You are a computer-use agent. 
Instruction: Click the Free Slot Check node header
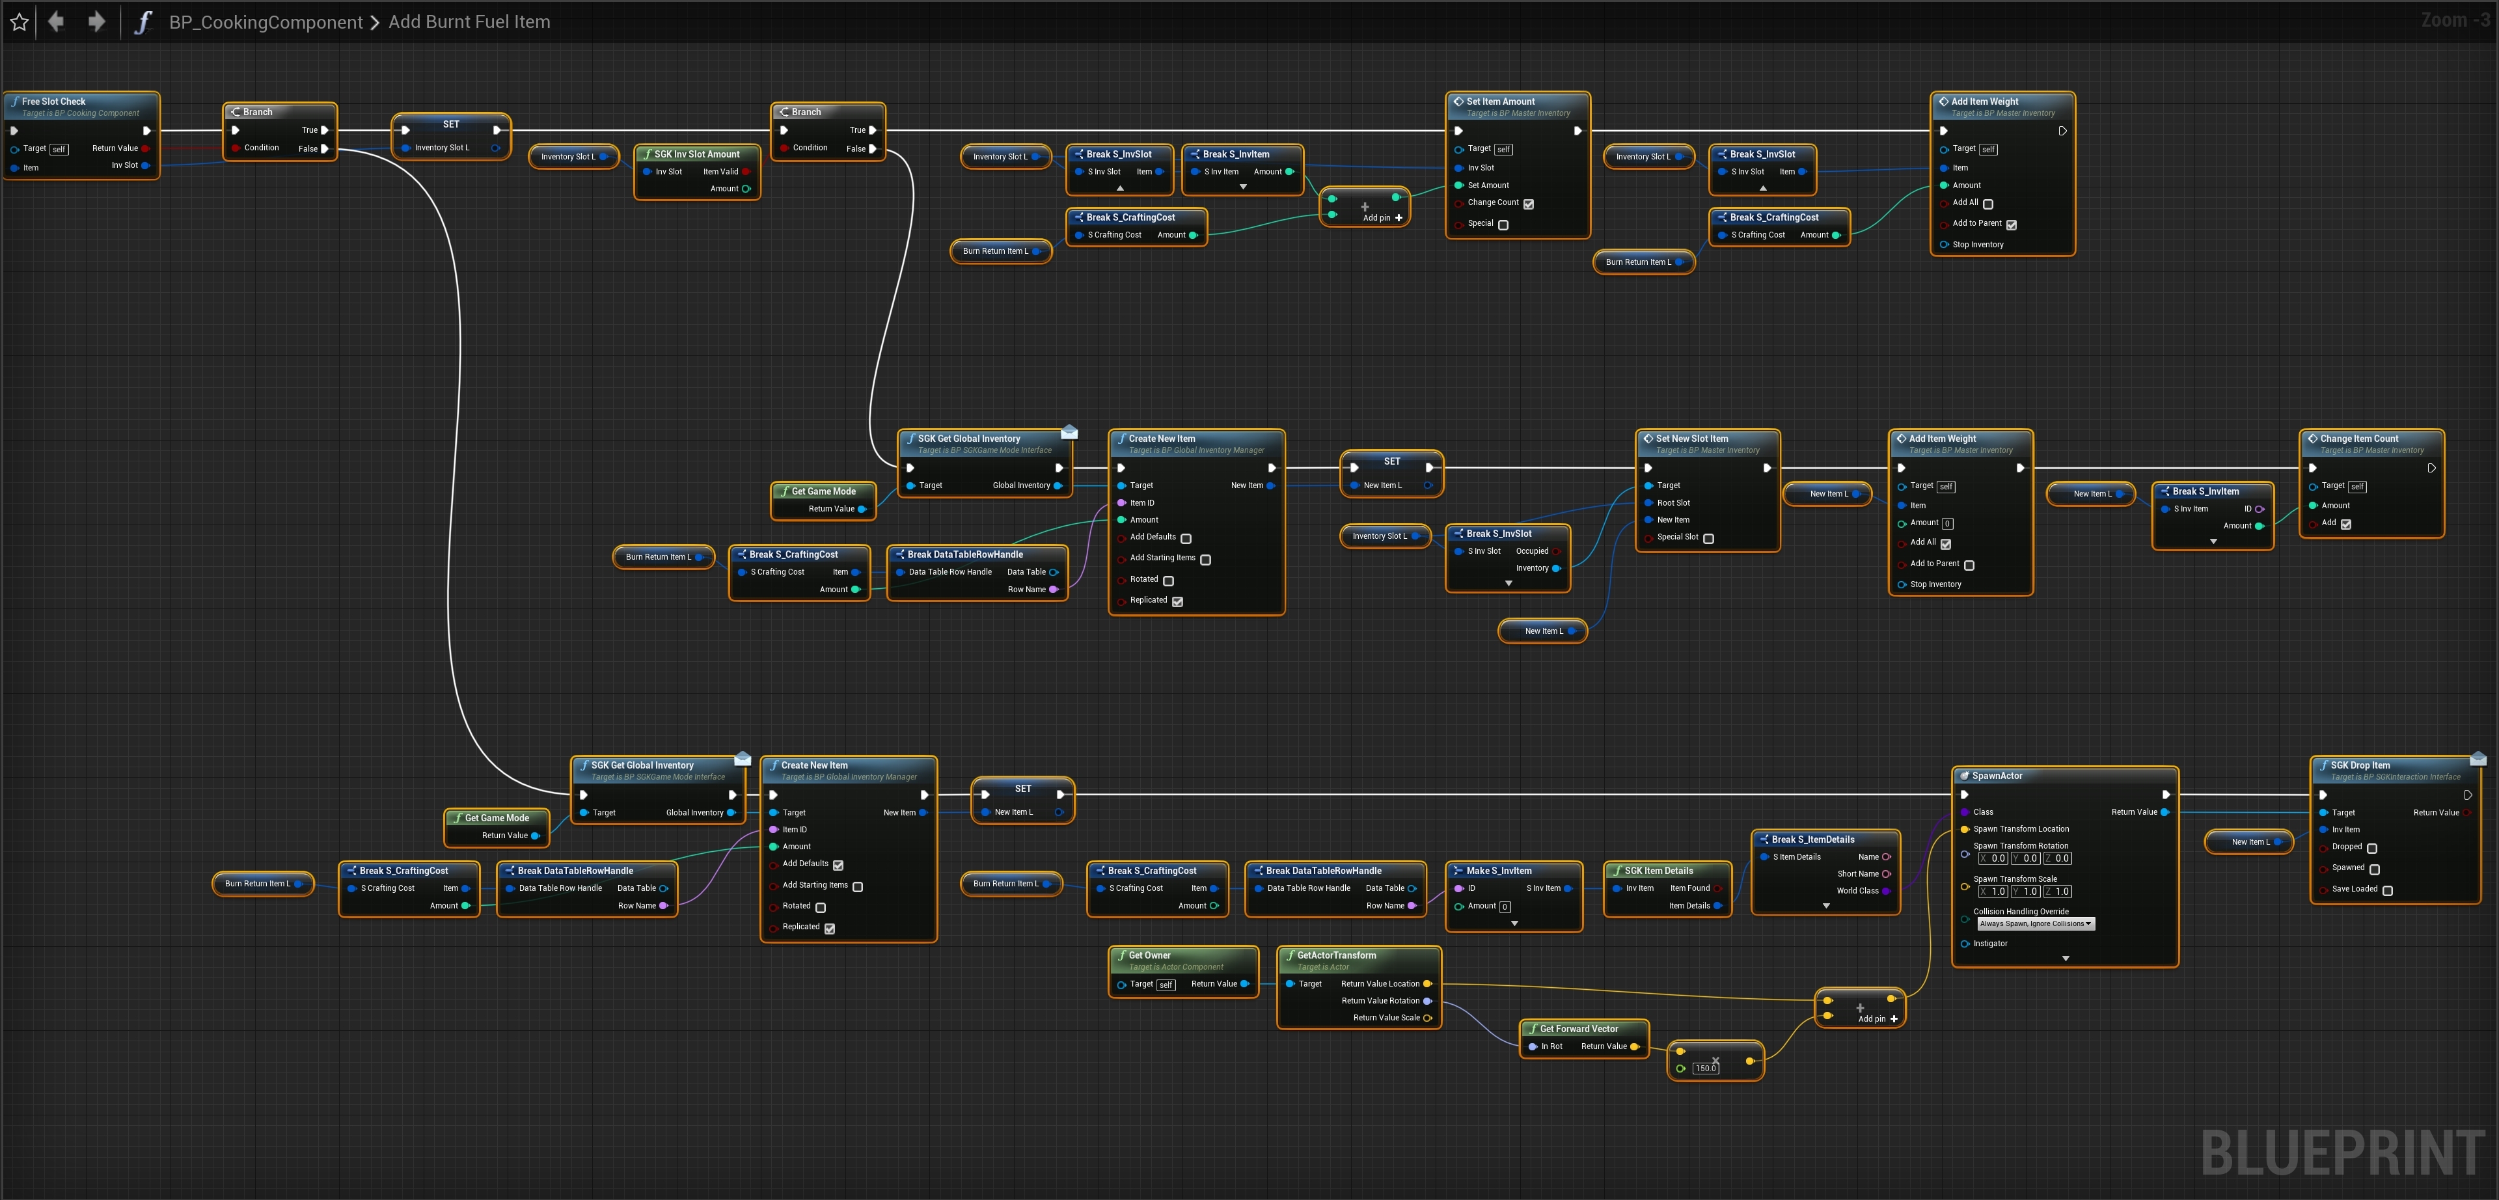coord(54,101)
